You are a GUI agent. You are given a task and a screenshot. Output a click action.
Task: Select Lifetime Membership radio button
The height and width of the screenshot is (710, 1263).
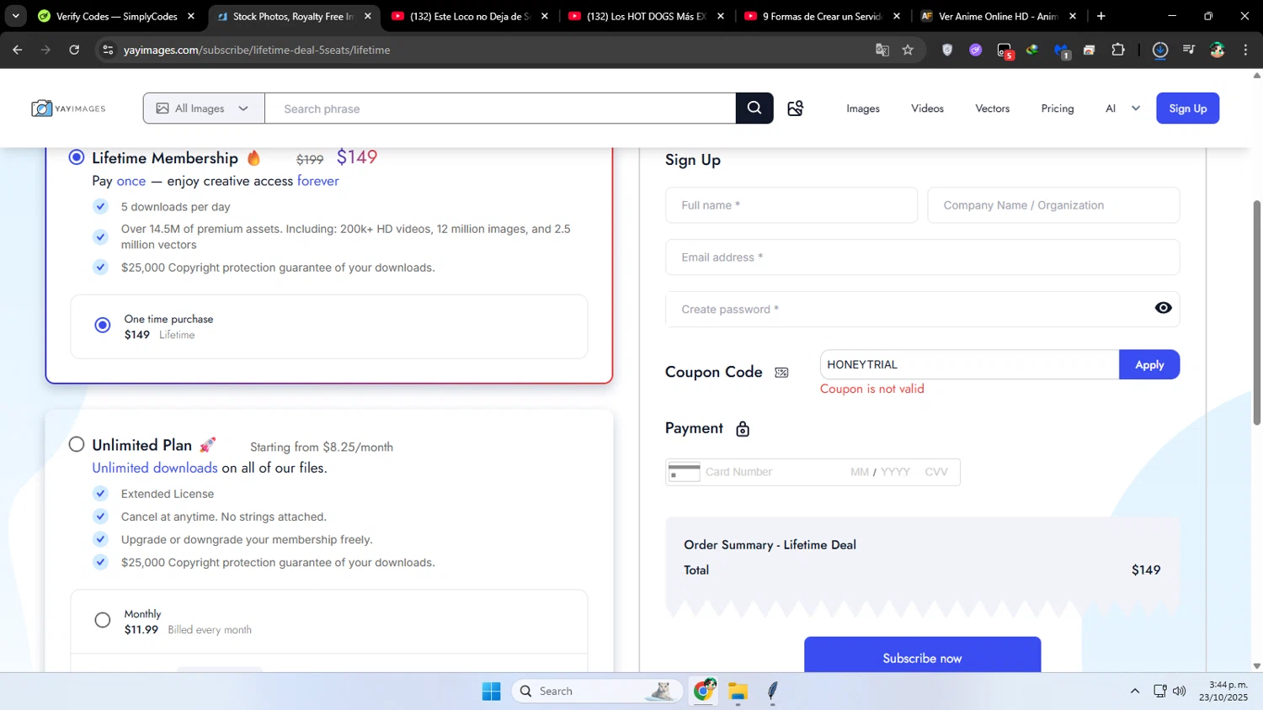point(77,157)
